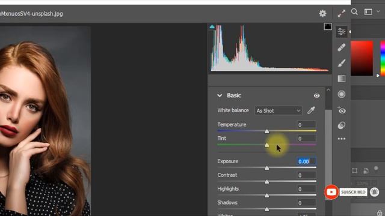Click the Exposure slider handle
This screenshot has width=385, height=216.
click(x=266, y=168)
